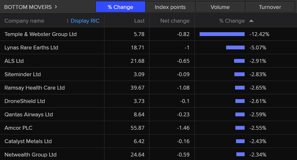Select Netwealth Group Ltd row

tap(30, 155)
